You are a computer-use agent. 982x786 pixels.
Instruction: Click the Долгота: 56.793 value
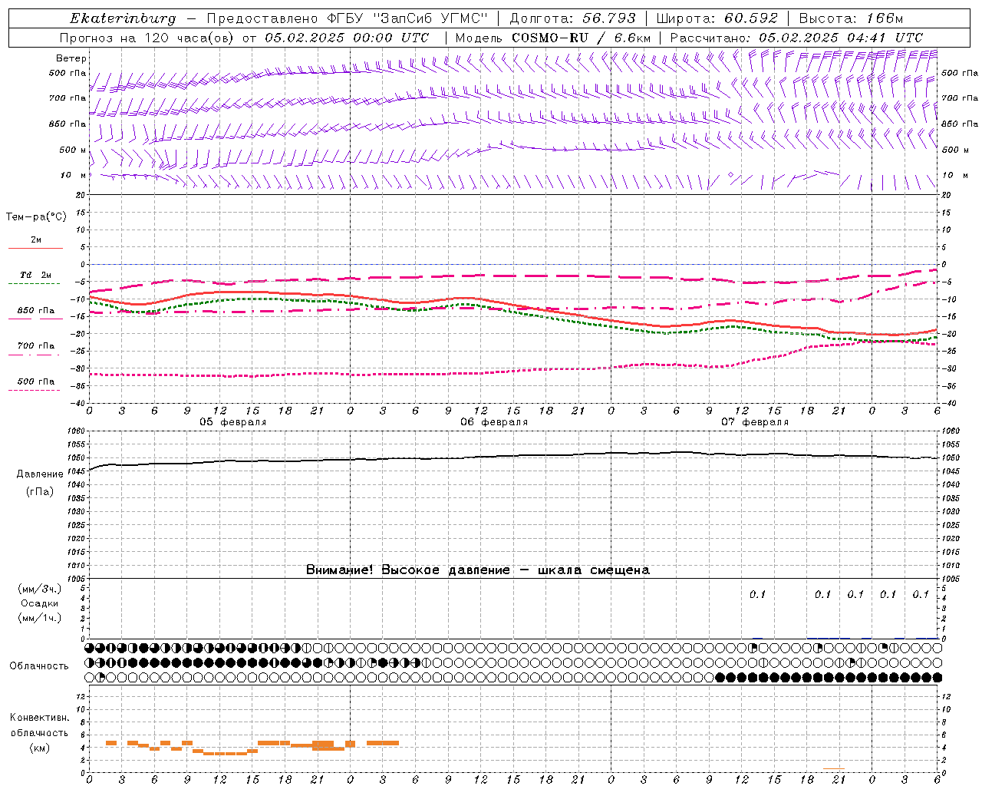[572, 18]
